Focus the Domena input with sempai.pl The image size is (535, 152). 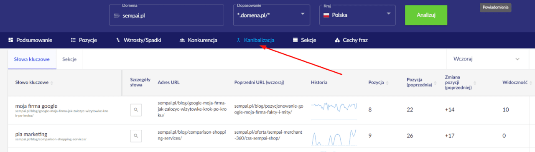coord(166,15)
